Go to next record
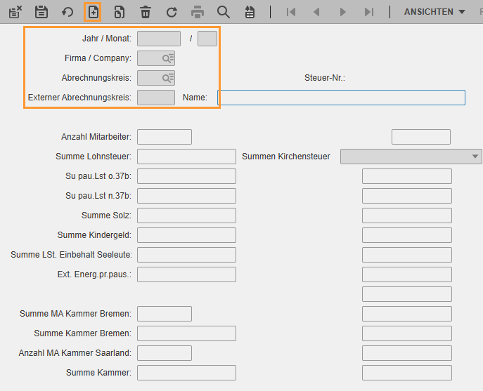483x391 pixels. (342, 12)
